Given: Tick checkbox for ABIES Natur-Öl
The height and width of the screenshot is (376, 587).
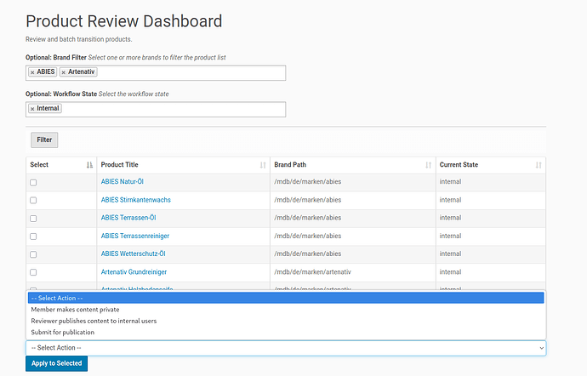Looking at the screenshot, I should 33,182.
